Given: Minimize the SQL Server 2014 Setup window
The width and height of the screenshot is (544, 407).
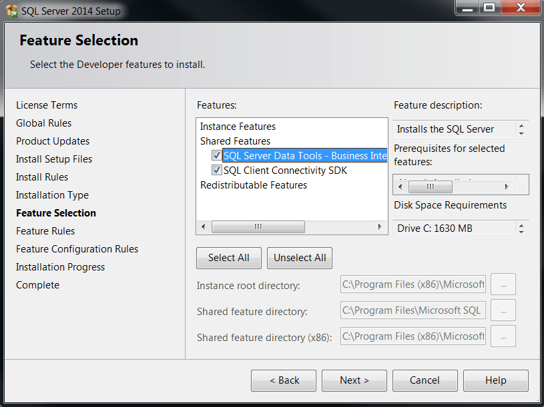Looking at the screenshot, I should 467,7.
